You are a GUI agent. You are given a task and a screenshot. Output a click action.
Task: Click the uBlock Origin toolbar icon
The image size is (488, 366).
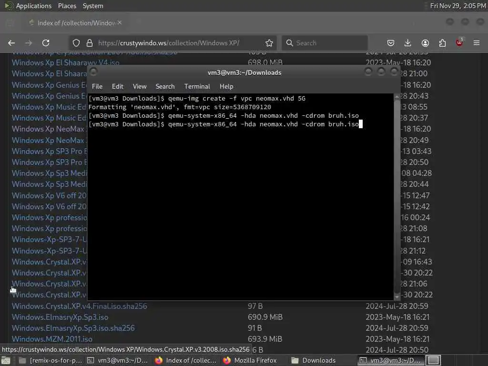pyautogui.click(x=459, y=42)
